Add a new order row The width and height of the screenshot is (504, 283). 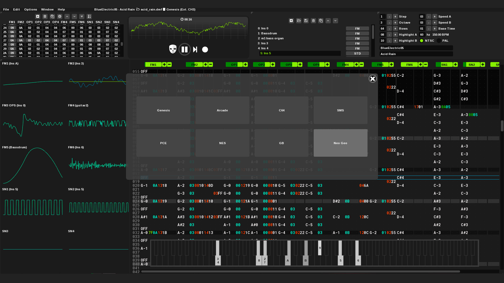(38, 16)
